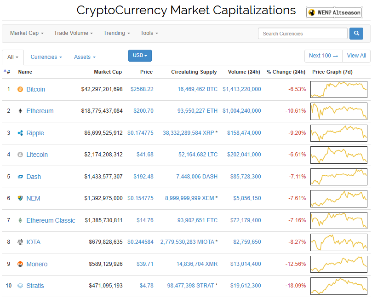Open Bitcoin 7d price graph
Image resolution: width=372 pixels, height=299 pixels.
click(339, 89)
